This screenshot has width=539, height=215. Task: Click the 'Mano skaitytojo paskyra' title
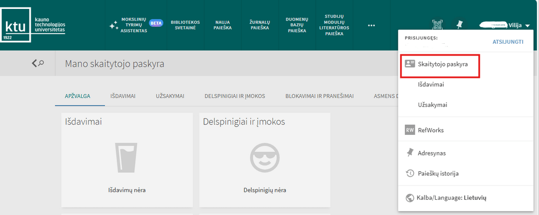tap(114, 64)
